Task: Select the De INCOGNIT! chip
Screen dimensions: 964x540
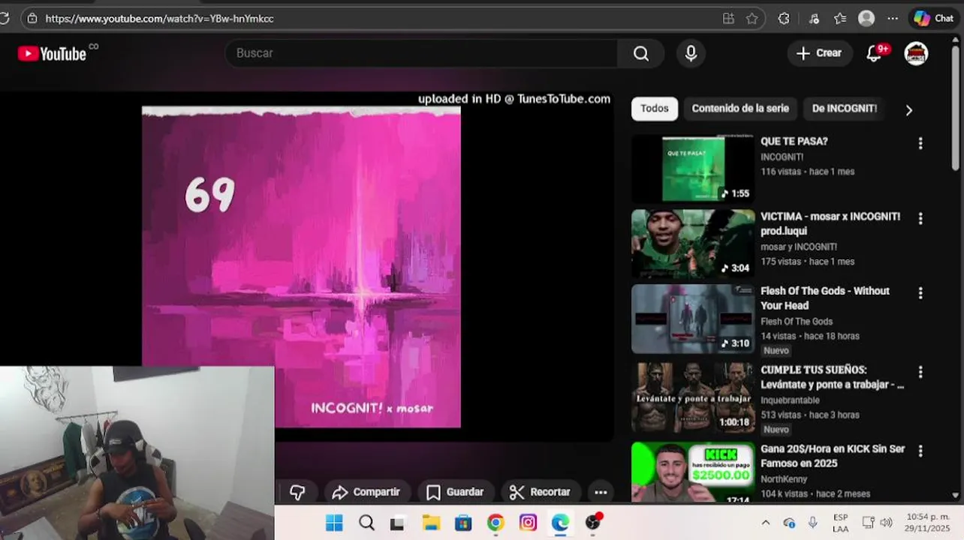Action: click(845, 109)
